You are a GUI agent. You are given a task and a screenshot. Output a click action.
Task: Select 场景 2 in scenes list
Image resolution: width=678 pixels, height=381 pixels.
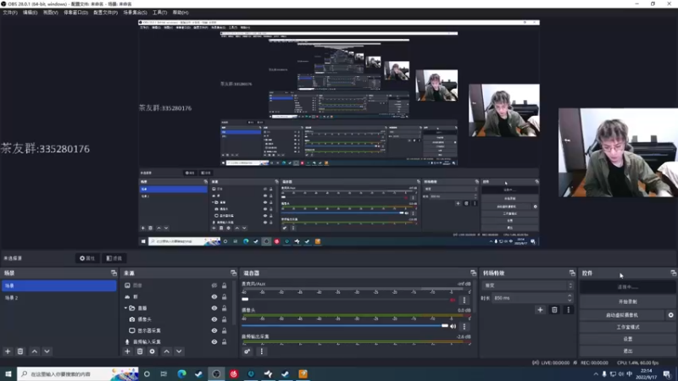click(59, 298)
